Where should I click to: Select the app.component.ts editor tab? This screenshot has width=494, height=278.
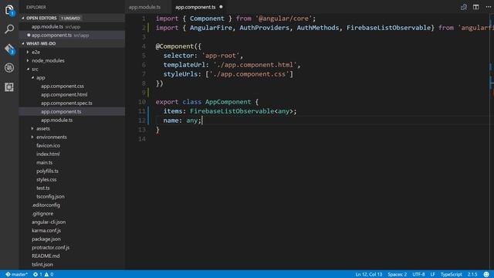[195, 7]
